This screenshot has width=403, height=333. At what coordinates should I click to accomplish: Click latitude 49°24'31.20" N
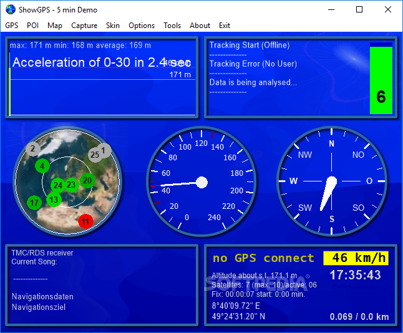(x=238, y=316)
